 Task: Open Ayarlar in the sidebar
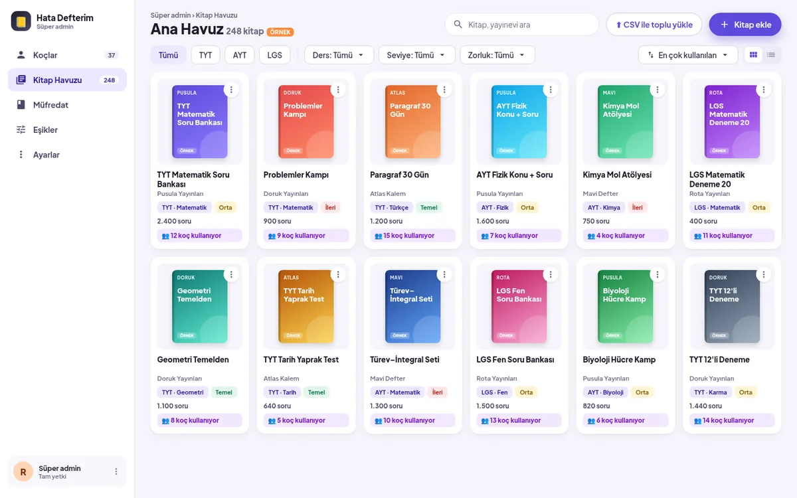click(67, 155)
